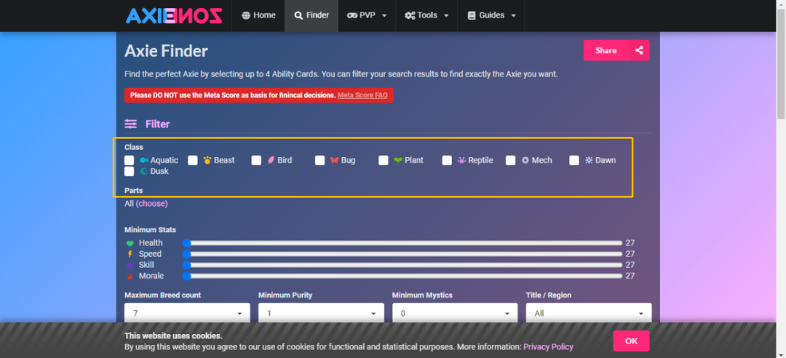Click the Plant leaf class icon
This screenshot has height=358, width=786.
(x=398, y=160)
